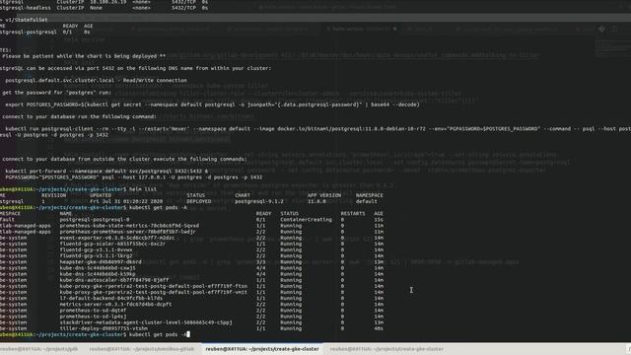Click pod 'fluentd-gcp-v3.1.1-lkrg2'

point(96,256)
